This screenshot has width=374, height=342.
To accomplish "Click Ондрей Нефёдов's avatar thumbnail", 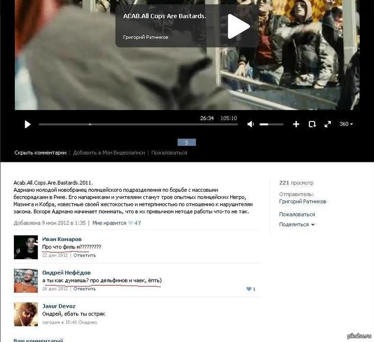I will point(26,281).
